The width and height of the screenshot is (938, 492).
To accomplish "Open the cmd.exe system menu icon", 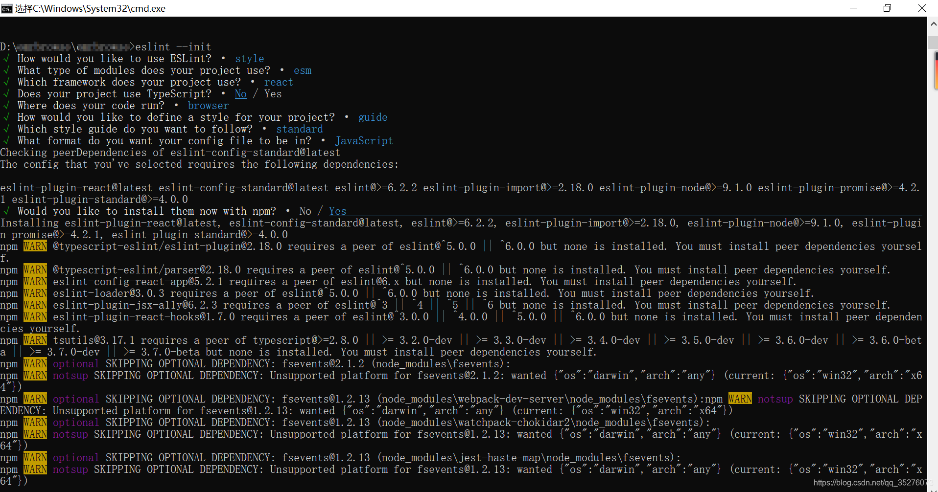I will pos(7,8).
